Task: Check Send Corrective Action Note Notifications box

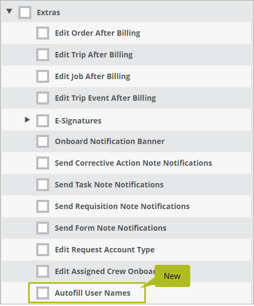Action: pos(43,163)
